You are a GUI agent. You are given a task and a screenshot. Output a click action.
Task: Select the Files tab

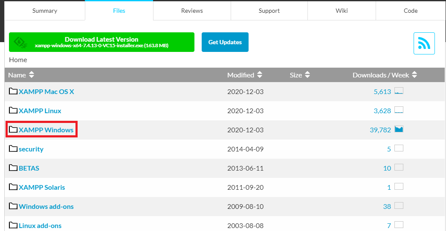[119, 11]
